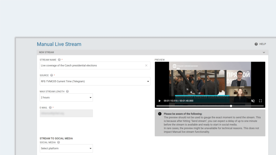Collapse the New Stream section using chevron
The height and width of the screenshot is (155, 276).
(264, 53)
